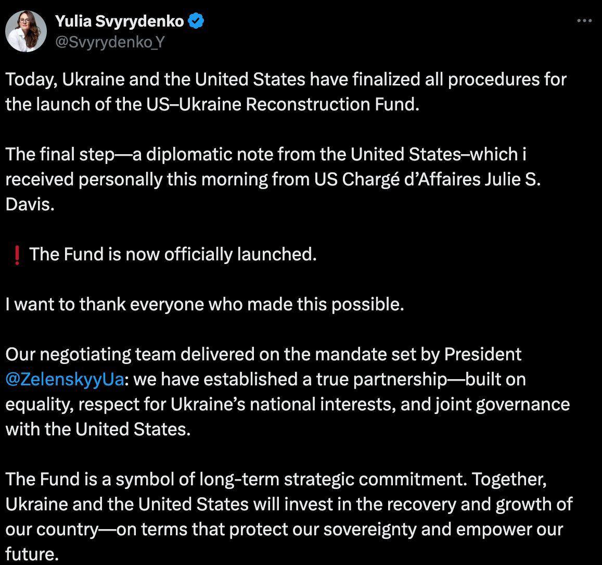Open the three-dot more options menu
Image resolution: width=602 pixels, height=565 pixels.
coord(585,21)
